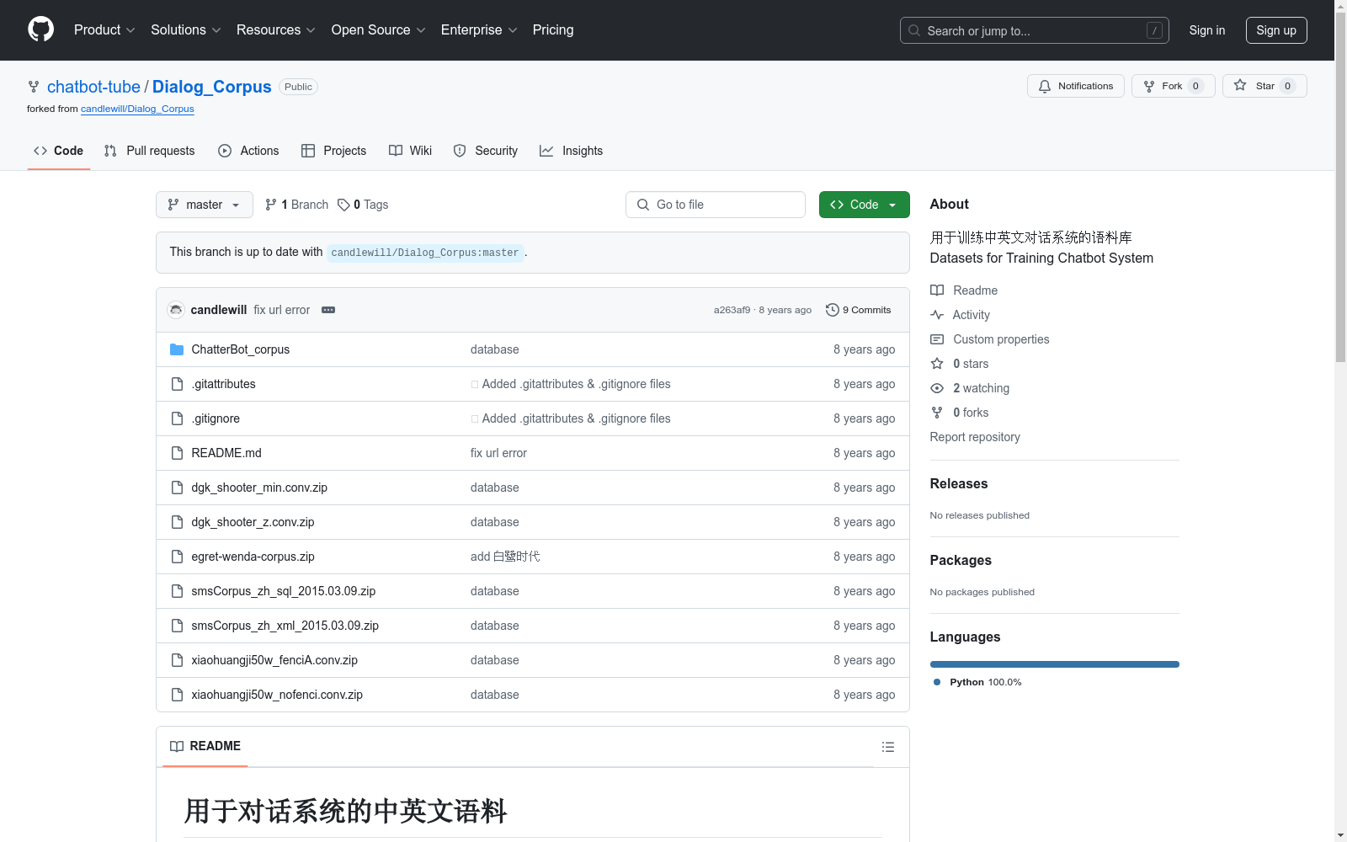Click the book icon next to README heading
The image size is (1347, 842).
tap(177, 747)
